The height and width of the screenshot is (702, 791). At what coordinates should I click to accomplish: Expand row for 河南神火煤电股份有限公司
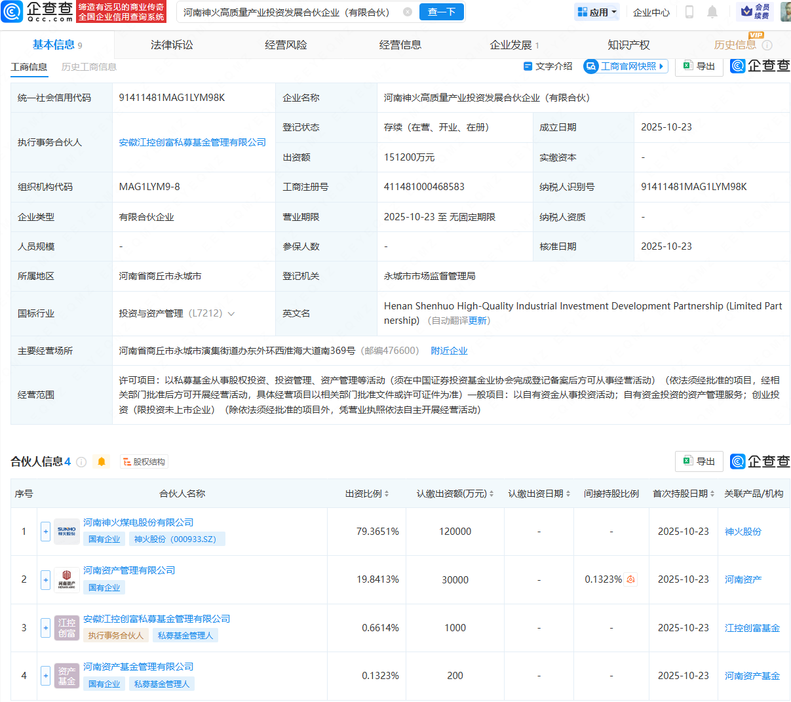pyautogui.click(x=45, y=532)
